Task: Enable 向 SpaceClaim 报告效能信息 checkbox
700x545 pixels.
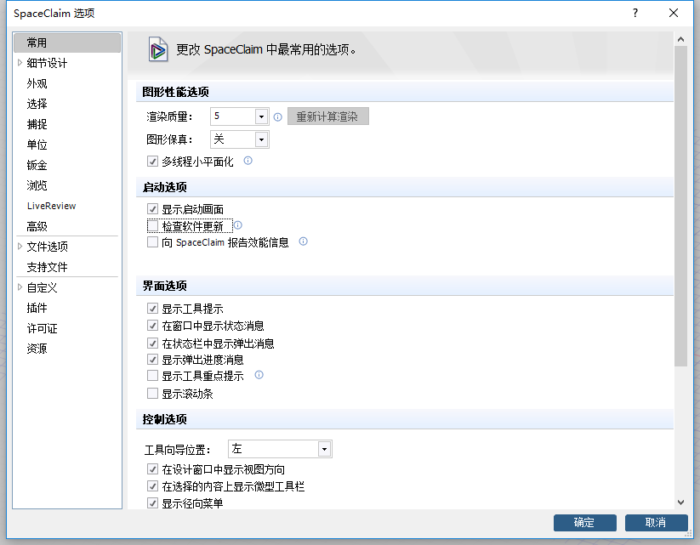Action: tap(153, 242)
